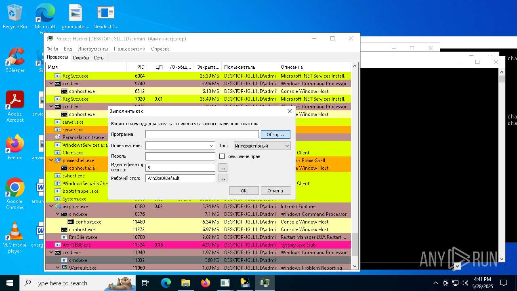Screen dimensions: 517x291
Task: Select conhost.exe PID 11480 row
Action: coord(198,222)
